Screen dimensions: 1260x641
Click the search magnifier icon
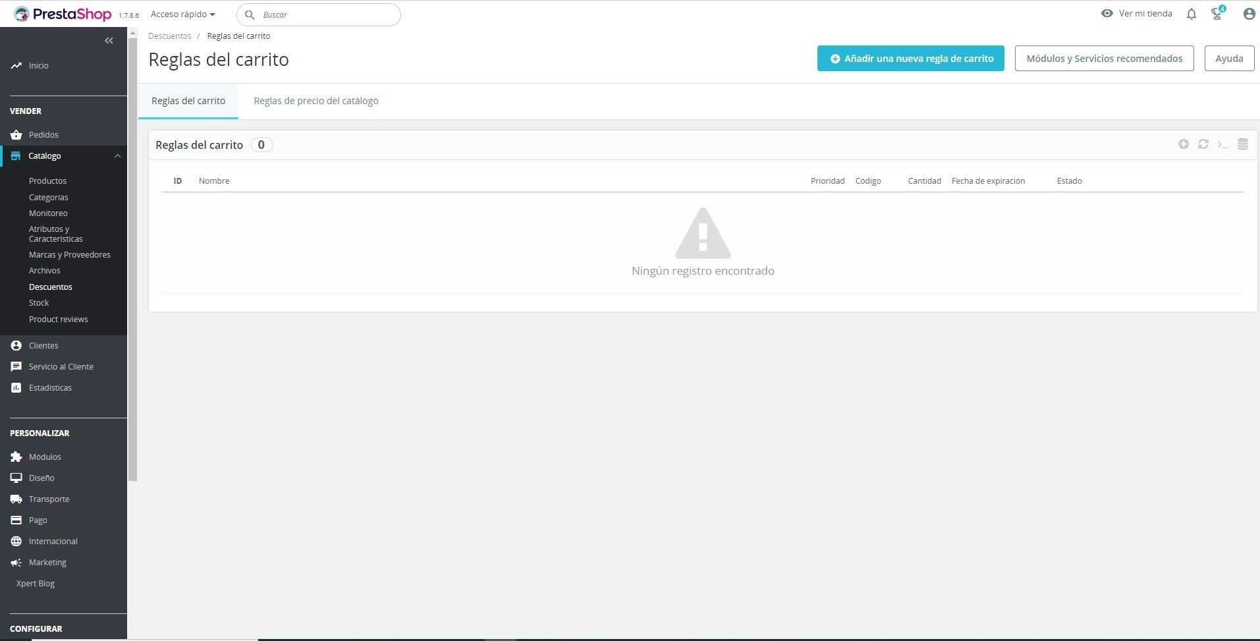[250, 14]
